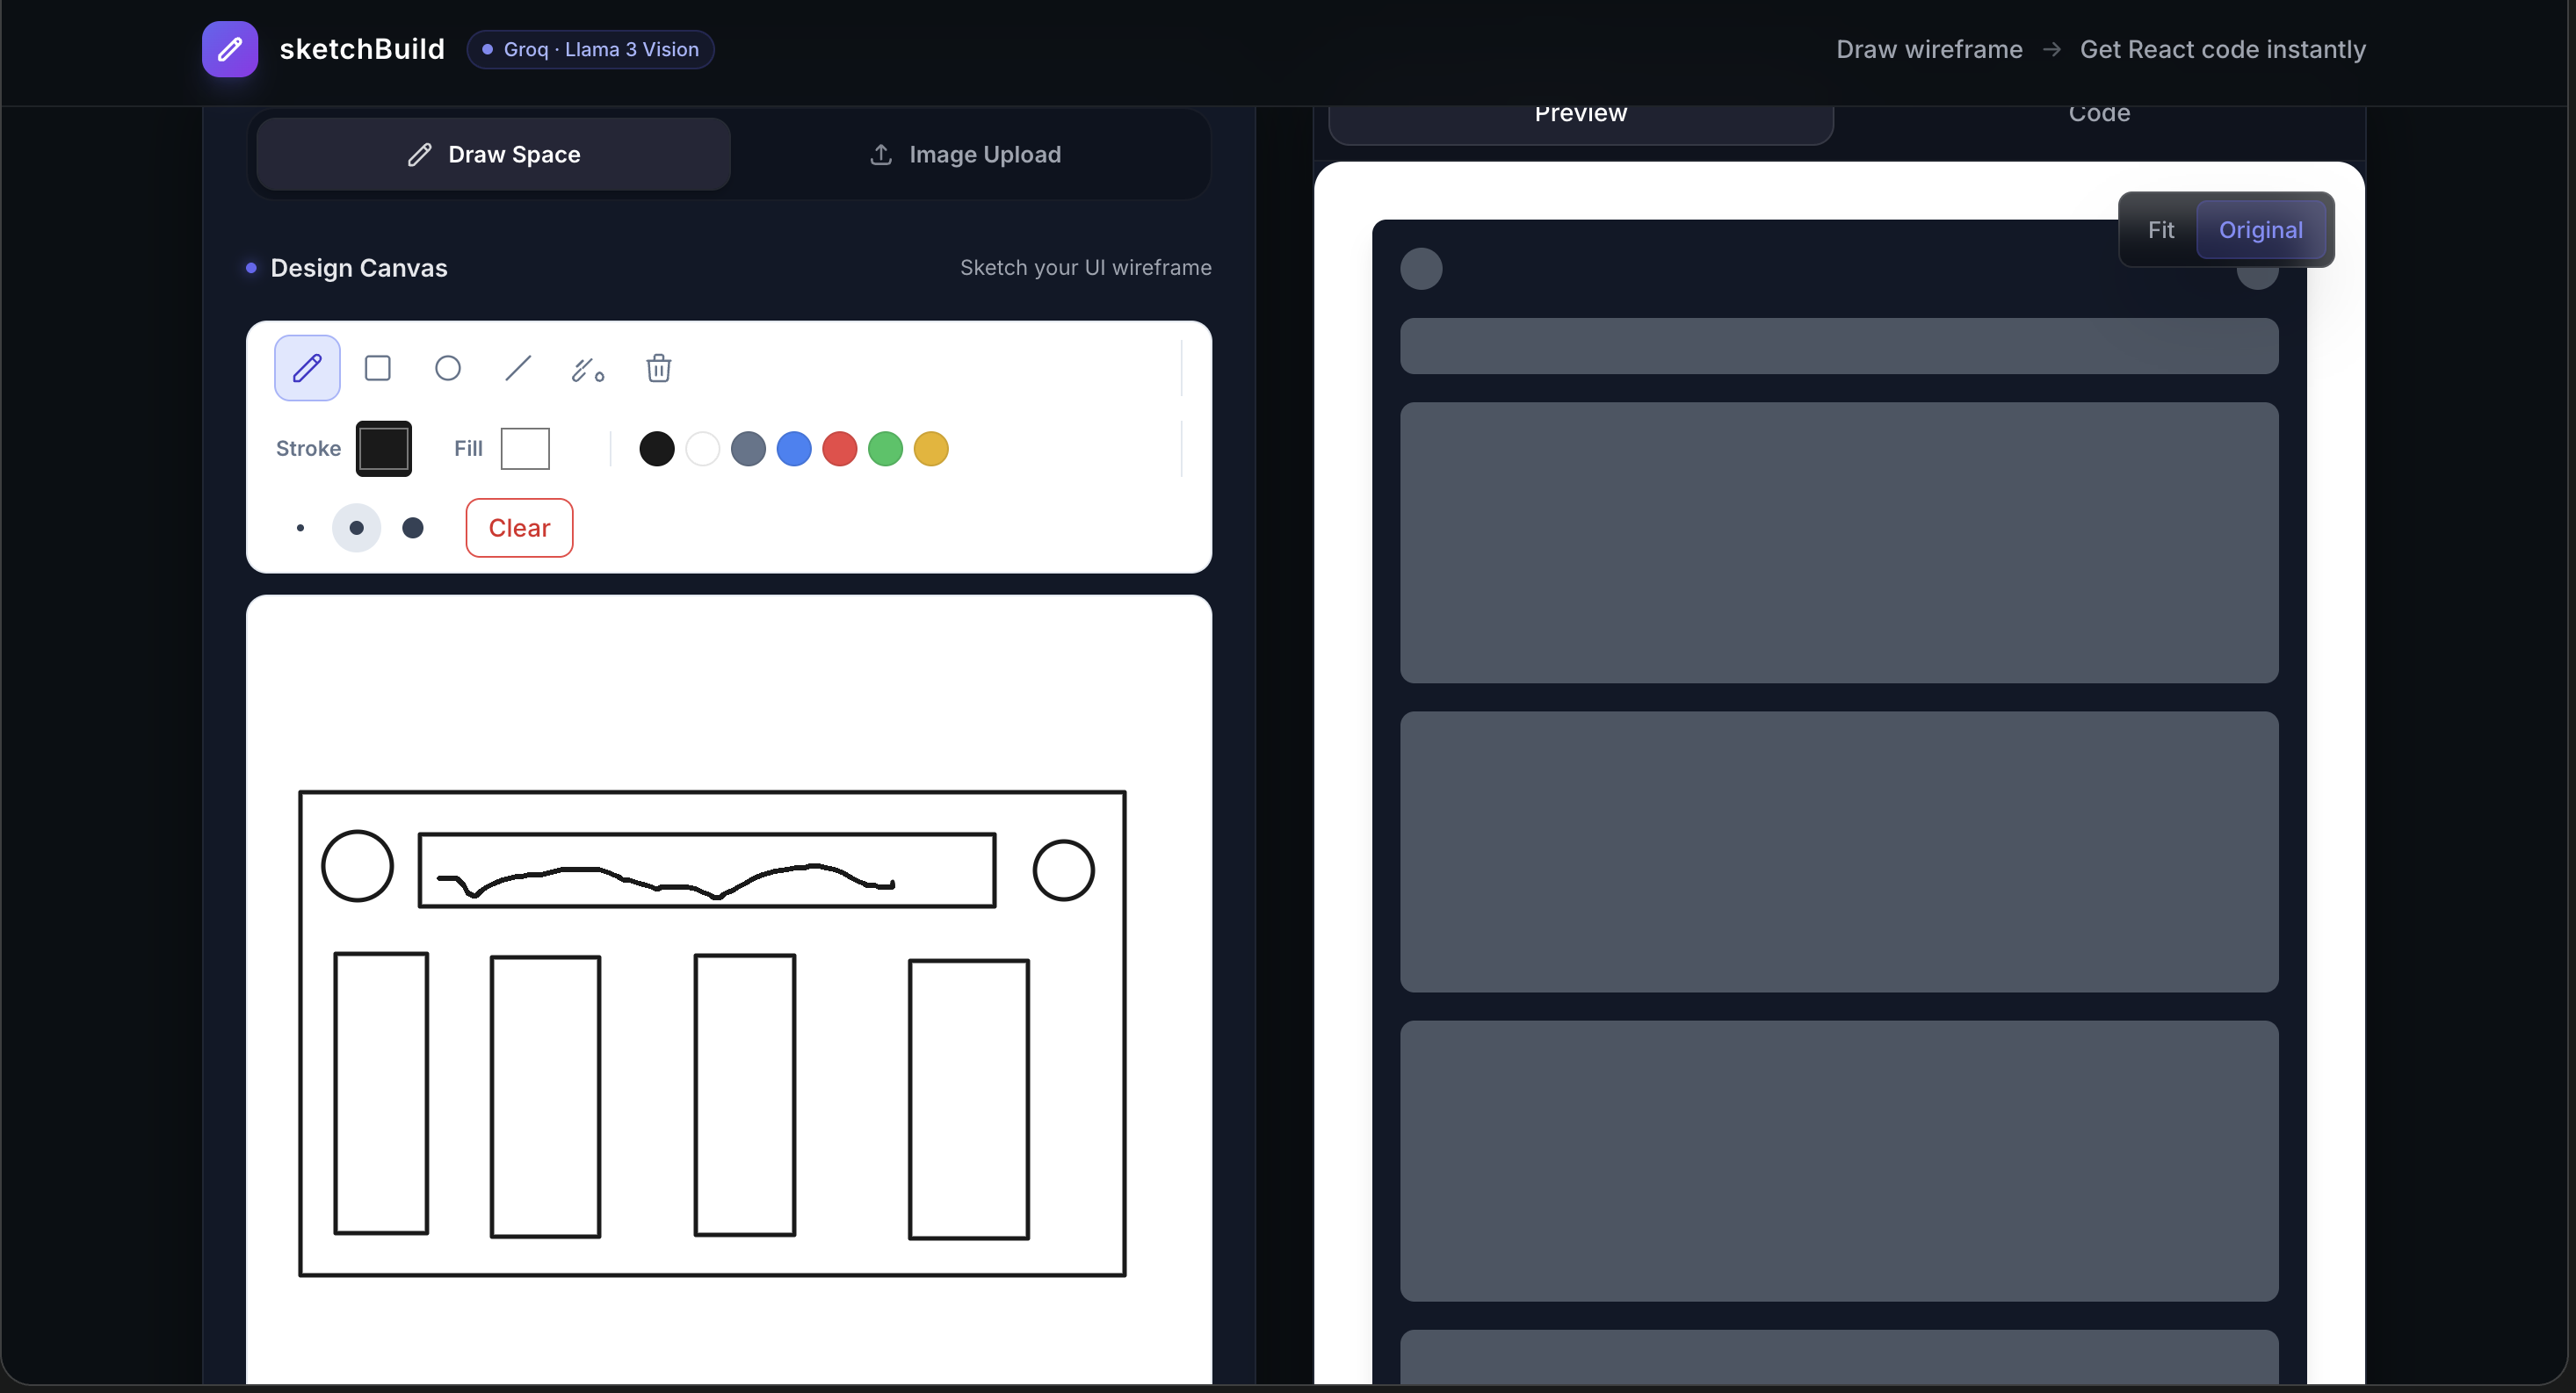Click the search bar placeholder in preview
2576x1393 pixels.
click(1838, 346)
